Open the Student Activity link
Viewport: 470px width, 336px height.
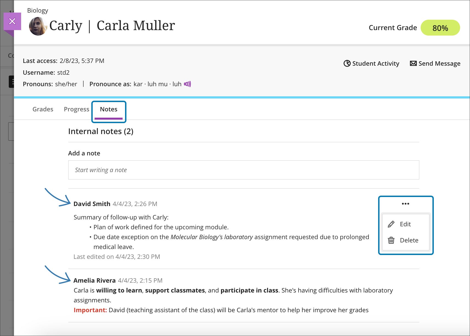coord(375,63)
